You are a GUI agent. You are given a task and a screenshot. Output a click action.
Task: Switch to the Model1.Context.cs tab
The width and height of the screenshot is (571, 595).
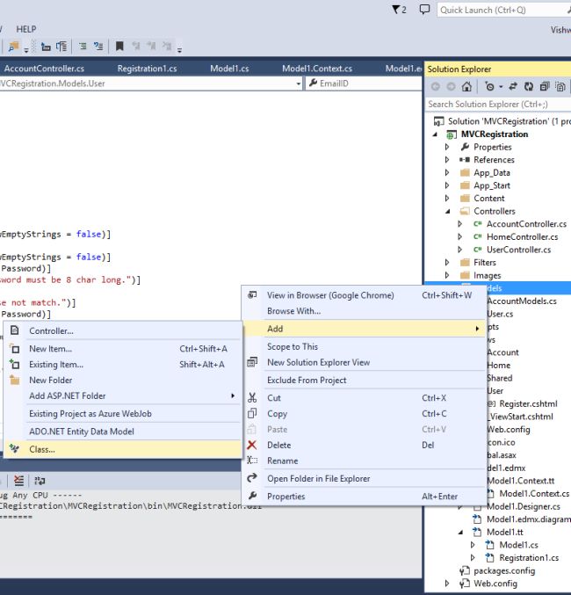pyautogui.click(x=317, y=68)
